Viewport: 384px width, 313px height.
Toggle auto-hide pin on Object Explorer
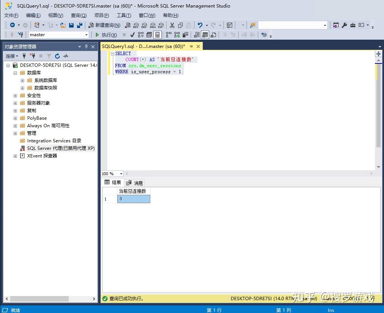pos(86,46)
